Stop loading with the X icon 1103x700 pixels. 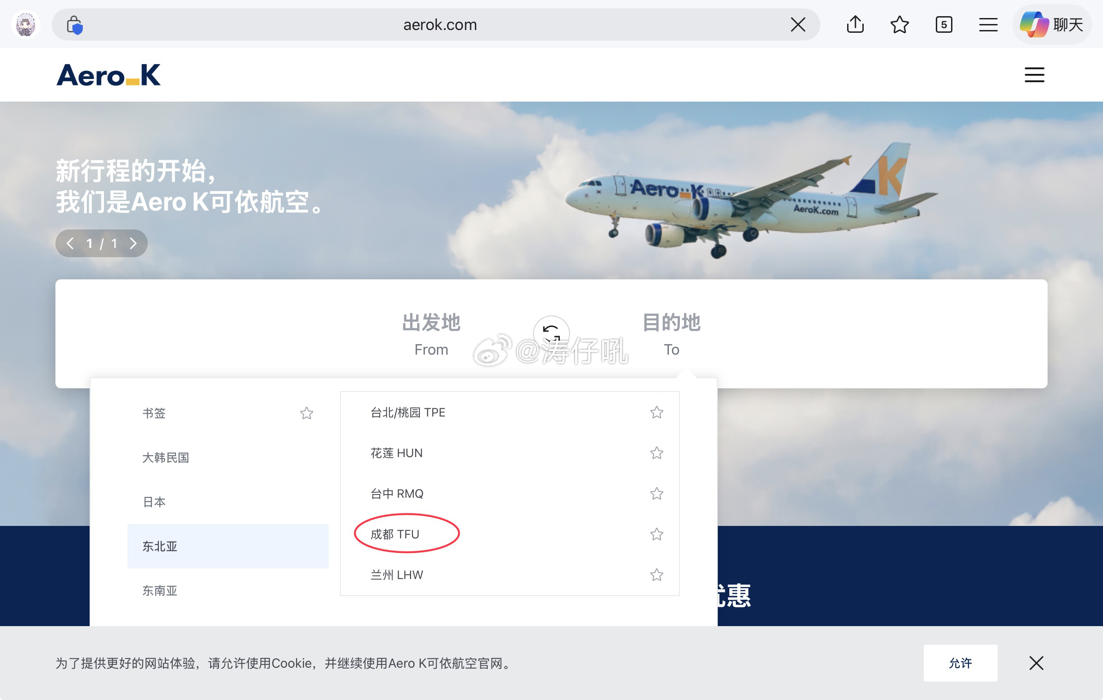(x=798, y=24)
